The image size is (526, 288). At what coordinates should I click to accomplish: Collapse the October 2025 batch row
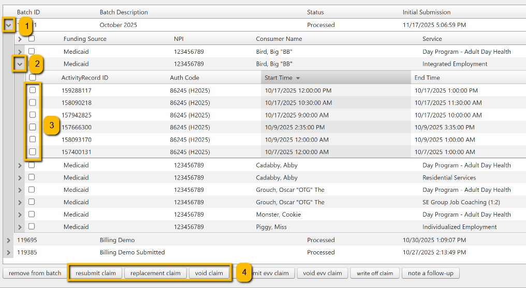tap(8, 25)
